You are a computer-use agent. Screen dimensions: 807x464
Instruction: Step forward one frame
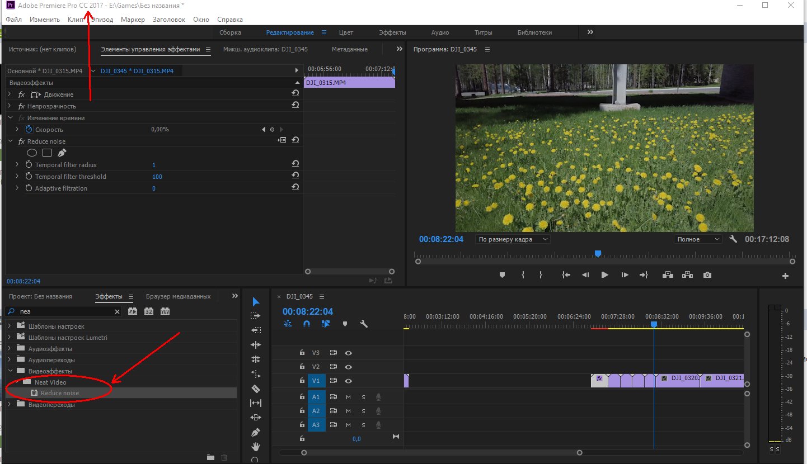coord(625,275)
